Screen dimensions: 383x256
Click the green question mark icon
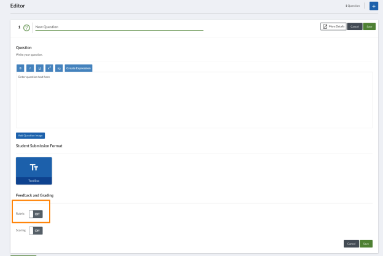[26, 28]
